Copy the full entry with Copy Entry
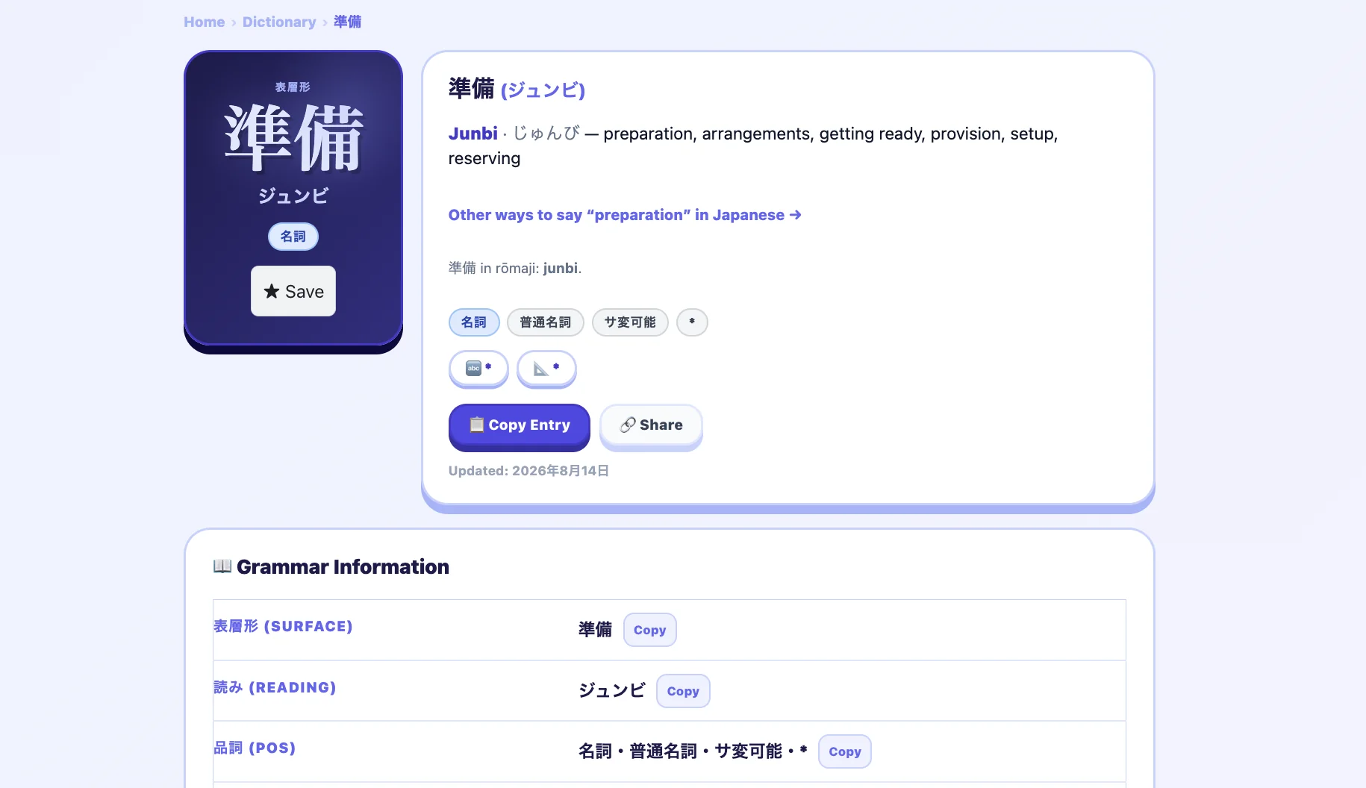The image size is (1366, 788). pos(520,425)
